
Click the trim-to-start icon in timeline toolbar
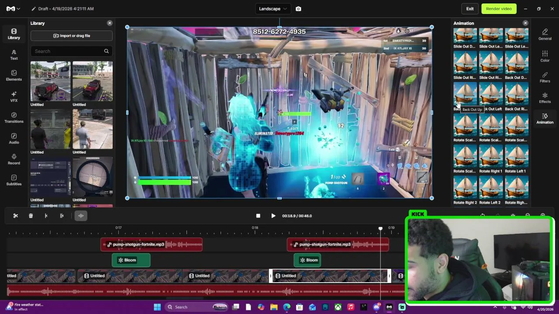(46, 215)
